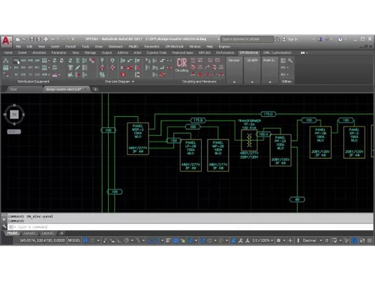The image size is (375, 281).
Task: Click the new drawing tab plus button
Action: [x=95, y=89]
